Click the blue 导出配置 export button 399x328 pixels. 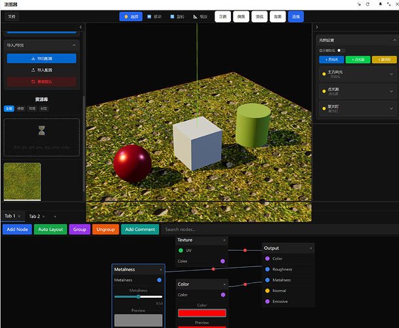coord(41,58)
